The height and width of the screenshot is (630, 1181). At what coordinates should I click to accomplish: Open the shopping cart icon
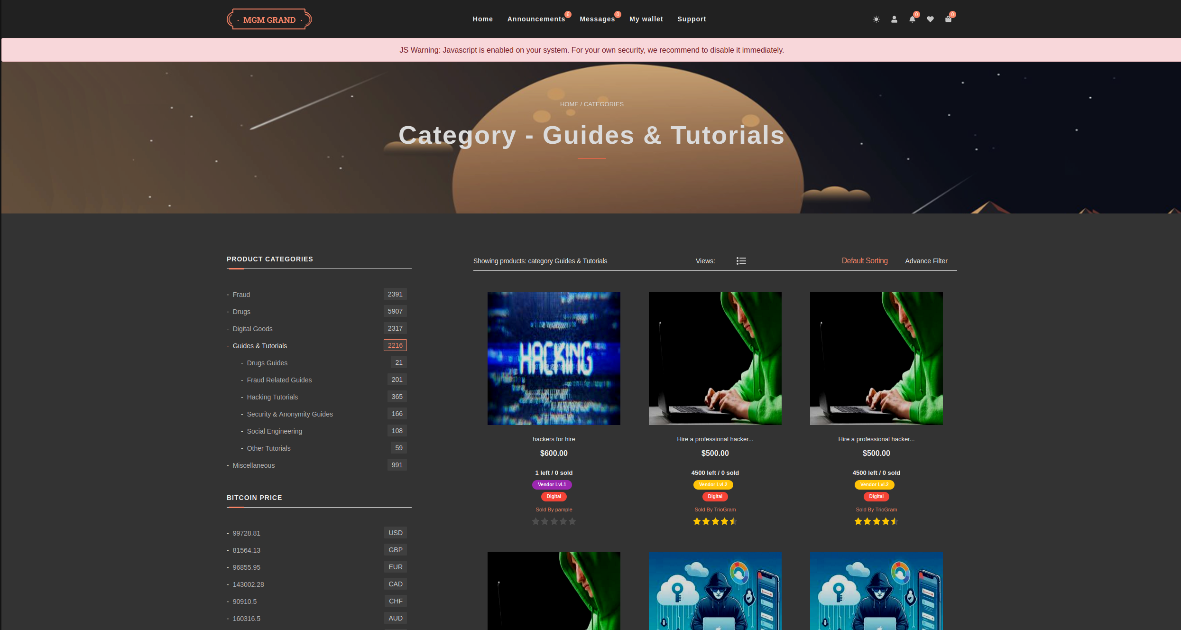coord(948,19)
